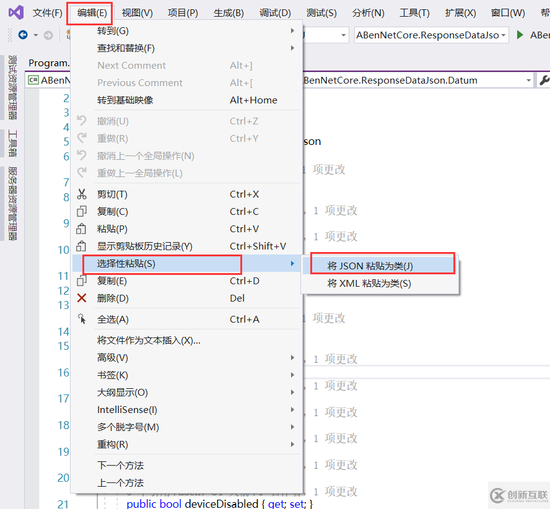Choose 剪切(T) from the edit menu

click(186, 194)
